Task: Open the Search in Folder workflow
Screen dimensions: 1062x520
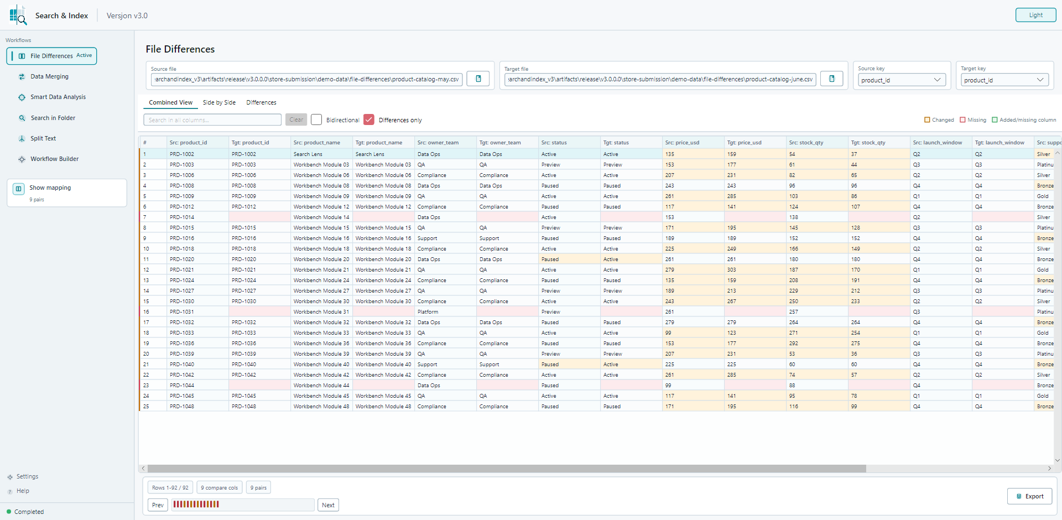Action: [x=53, y=118]
